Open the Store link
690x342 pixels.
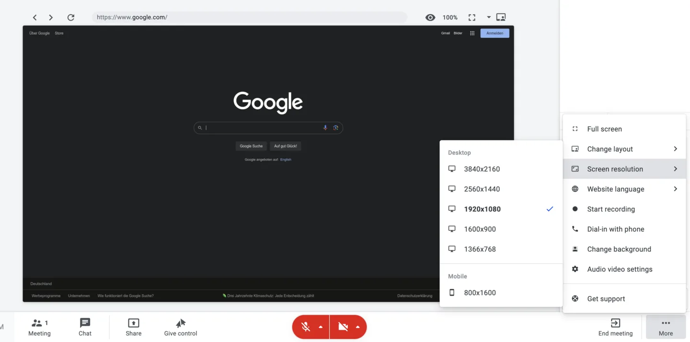click(59, 33)
